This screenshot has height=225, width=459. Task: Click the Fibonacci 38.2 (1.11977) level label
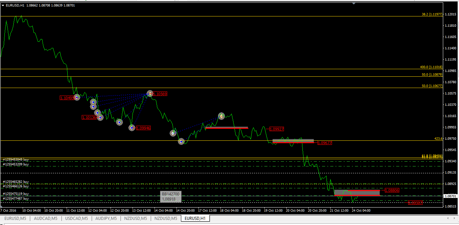(432, 14)
